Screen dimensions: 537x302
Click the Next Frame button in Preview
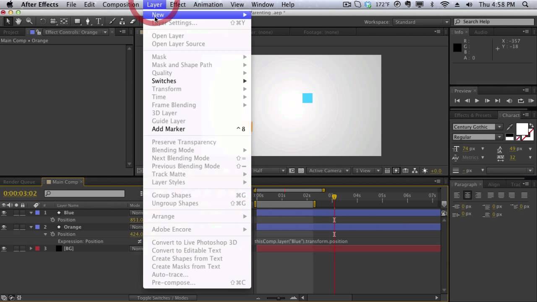(x=487, y=101)
